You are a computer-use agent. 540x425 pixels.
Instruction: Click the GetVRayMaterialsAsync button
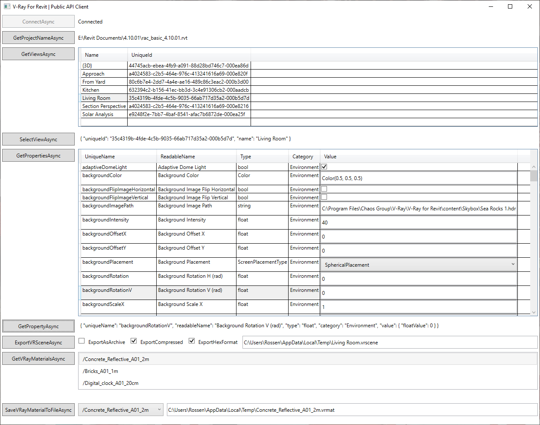click(x=38, y=359)
